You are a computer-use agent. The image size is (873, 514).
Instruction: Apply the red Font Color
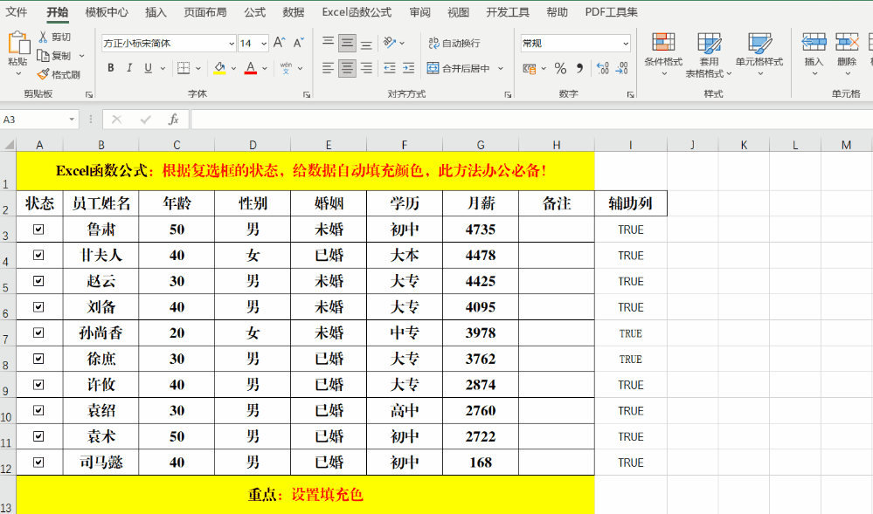pyautogui.click(x=251, y=68)
